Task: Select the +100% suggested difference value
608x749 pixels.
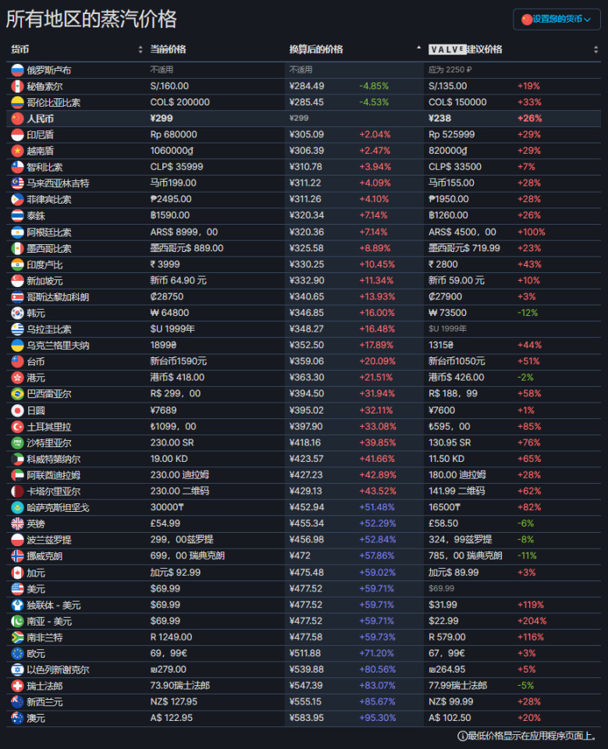Action: (531, 233)
